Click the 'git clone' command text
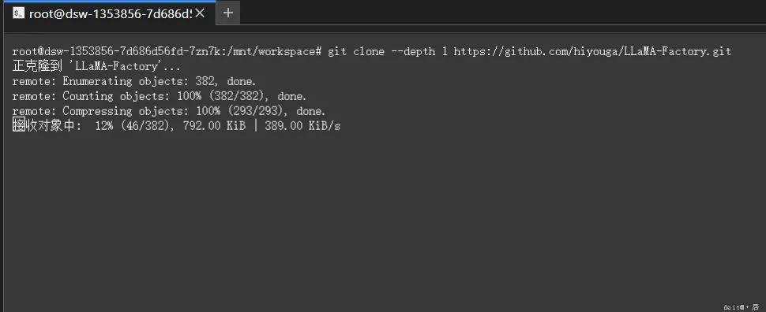Screen dimensions: 766x312 pos(356,52)
